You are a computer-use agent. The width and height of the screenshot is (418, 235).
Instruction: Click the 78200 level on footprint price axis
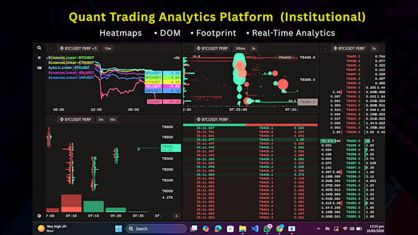(x=167, y=169)
